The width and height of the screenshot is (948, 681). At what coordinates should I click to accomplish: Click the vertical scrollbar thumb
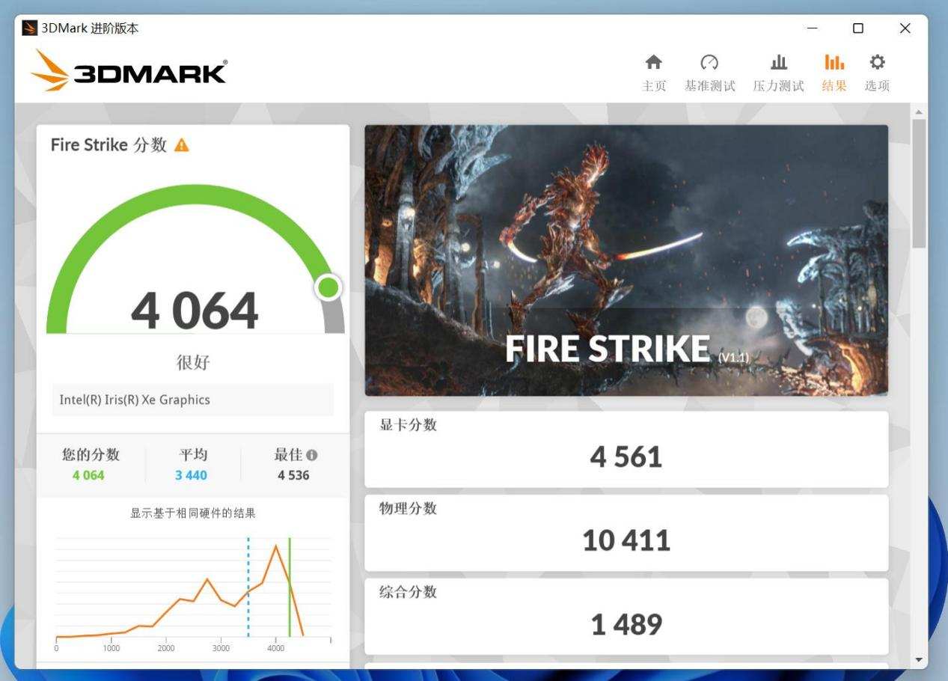919,183
